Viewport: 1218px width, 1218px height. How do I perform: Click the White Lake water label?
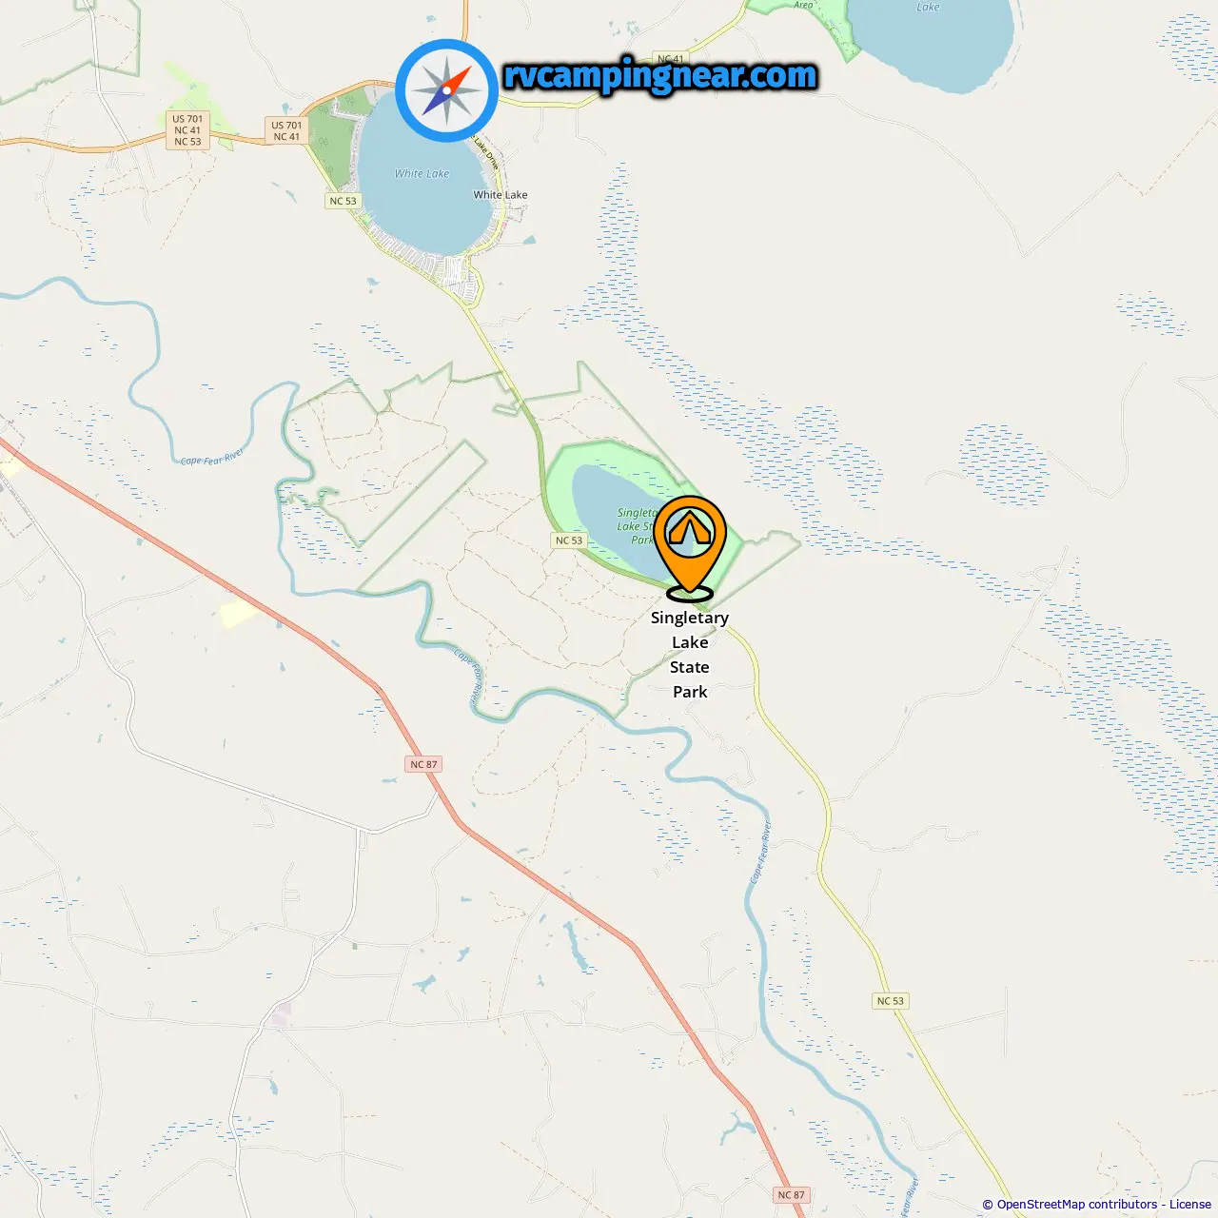tap(422, 173)
